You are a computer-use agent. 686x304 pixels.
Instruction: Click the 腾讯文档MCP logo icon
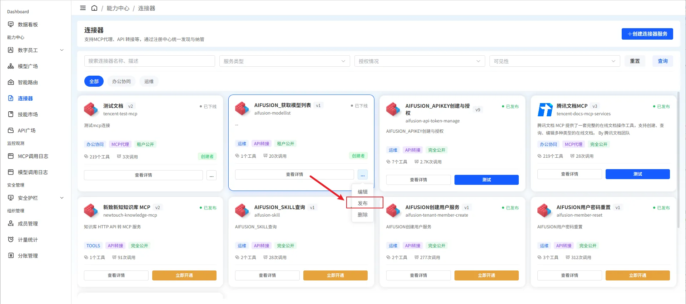pyautogui.click(x=545, y=110)
